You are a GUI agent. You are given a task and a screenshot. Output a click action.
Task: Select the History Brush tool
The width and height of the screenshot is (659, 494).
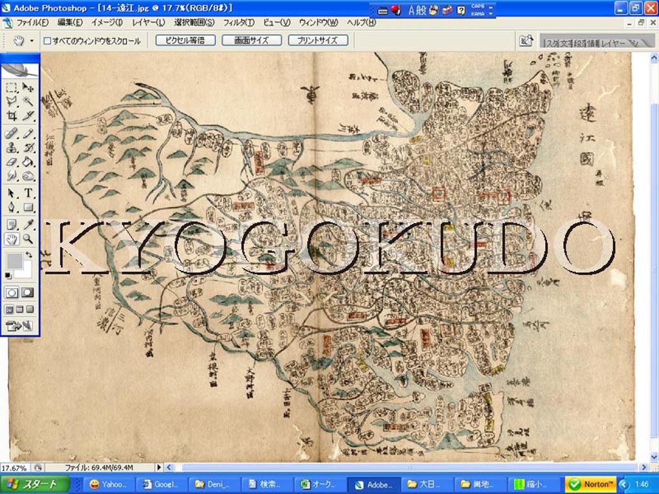[28, 148]
